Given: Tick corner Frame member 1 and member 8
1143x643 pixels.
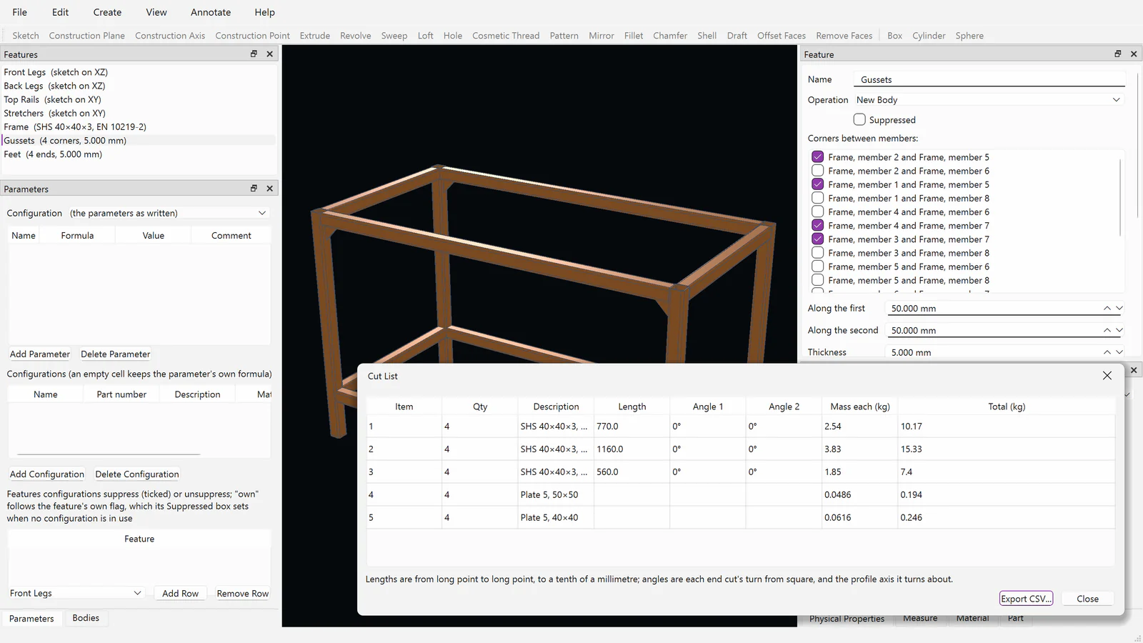Looking at the screenshot, I should point(818,198).
